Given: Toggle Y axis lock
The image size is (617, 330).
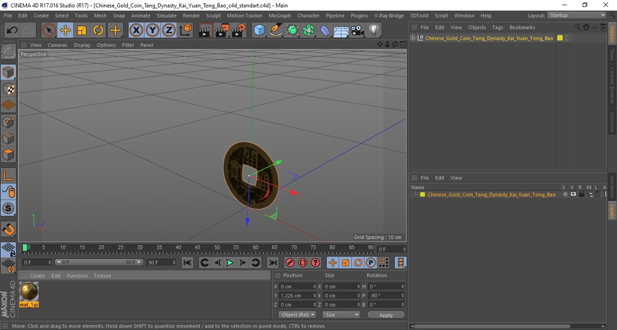Looking at the screenshot, I should point(152,30).
